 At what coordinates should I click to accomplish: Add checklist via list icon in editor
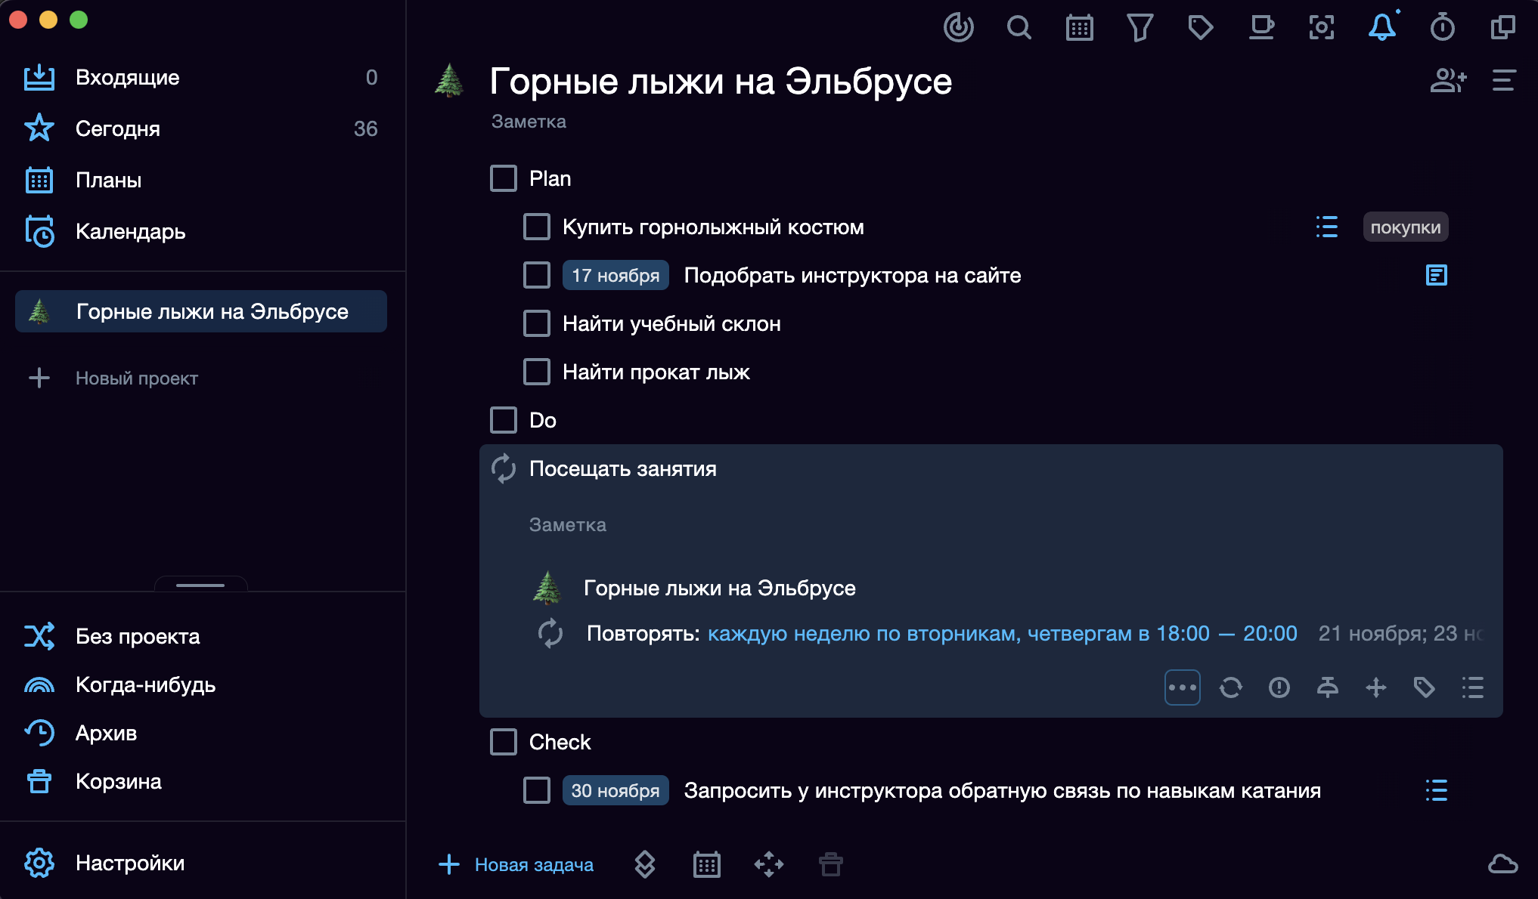1473,687
